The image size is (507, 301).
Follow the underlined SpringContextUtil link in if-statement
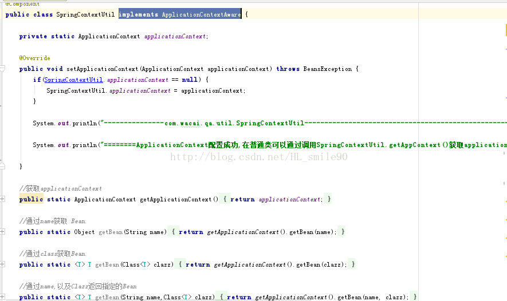tap(73, 80)
